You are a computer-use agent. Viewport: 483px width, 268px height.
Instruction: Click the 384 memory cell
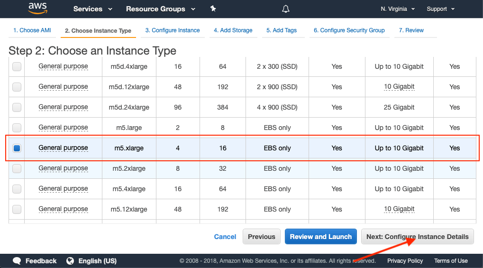(223, 107)
